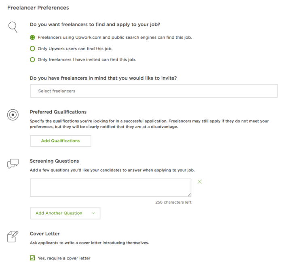The image size is (283, 272).
Task: Click the Add Qualifications button
Action: (x=61, y=141)
